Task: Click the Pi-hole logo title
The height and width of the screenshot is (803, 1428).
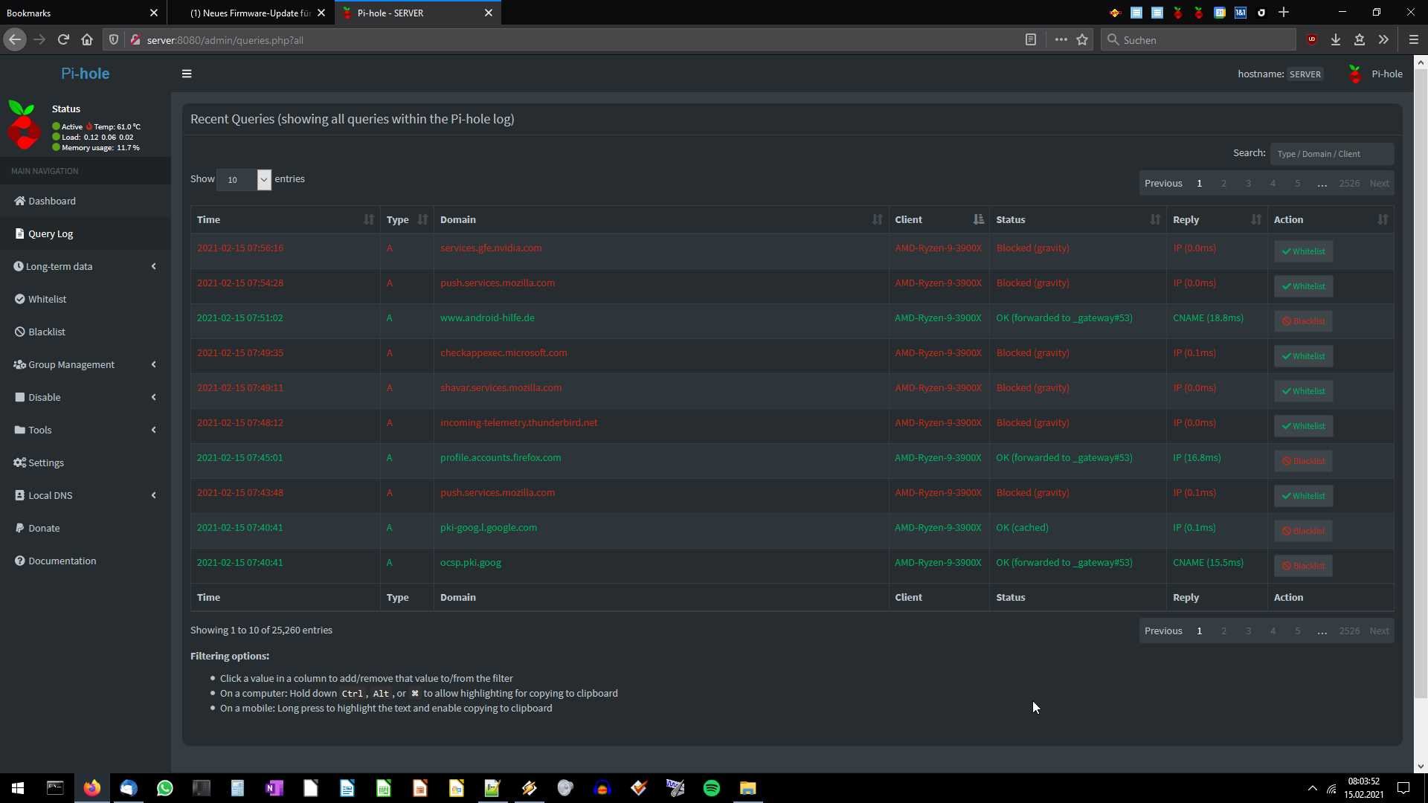Action: click(x=85, y=73)
